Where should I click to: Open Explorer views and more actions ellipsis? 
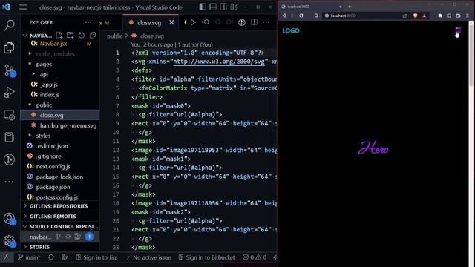88,22
